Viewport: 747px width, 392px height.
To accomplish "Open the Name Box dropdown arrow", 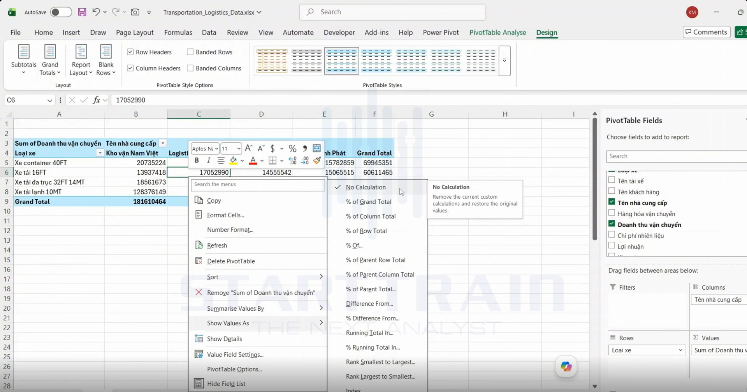I will point(49,100).
